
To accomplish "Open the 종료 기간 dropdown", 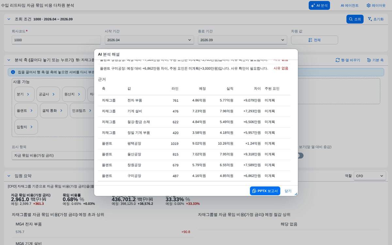I will (242, 40).
